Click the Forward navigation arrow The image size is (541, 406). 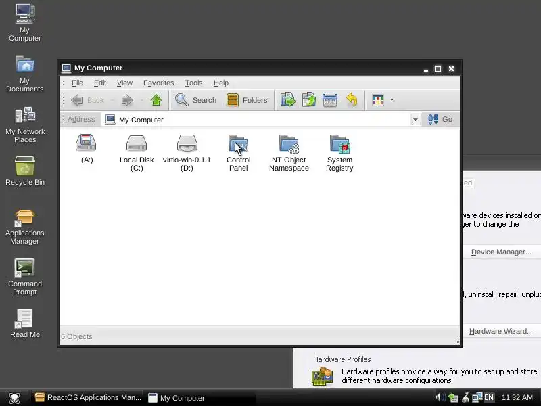coord(127,100)
